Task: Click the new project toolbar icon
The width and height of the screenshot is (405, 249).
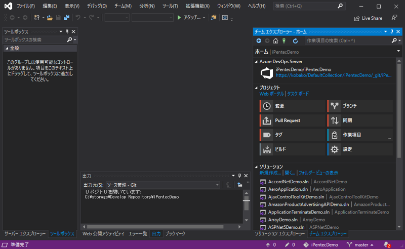Action: 37,18
